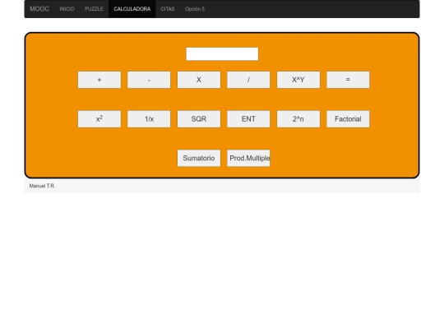Open Opción 5 in navbar
This screenshot has height=333, width=444.
195,9
